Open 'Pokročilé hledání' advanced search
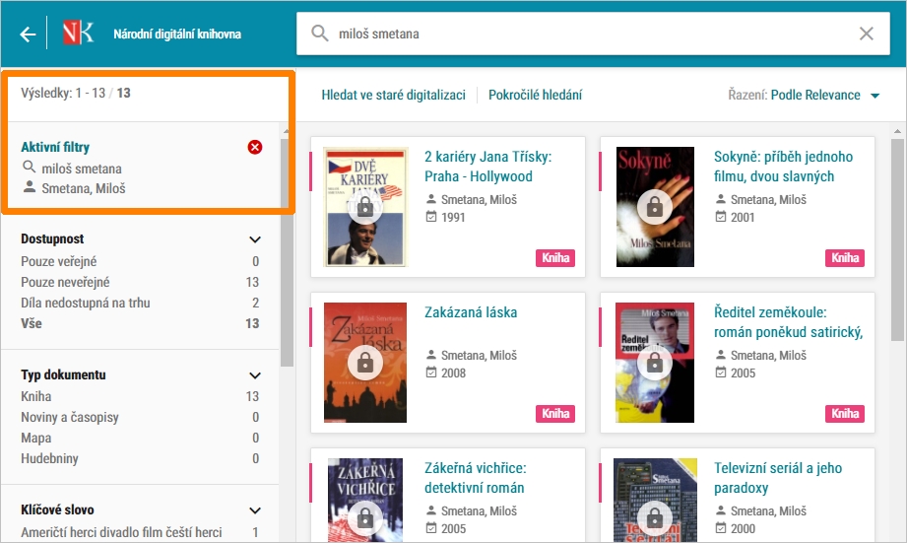 click(535, 95)
